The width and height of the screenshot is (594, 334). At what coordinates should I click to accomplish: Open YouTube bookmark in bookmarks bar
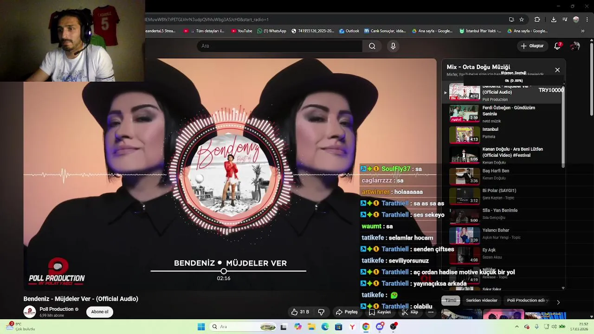tap(241, 31)
